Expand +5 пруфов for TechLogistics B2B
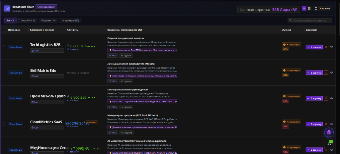This screenshot has height=154, width=340. coord(126,56)
